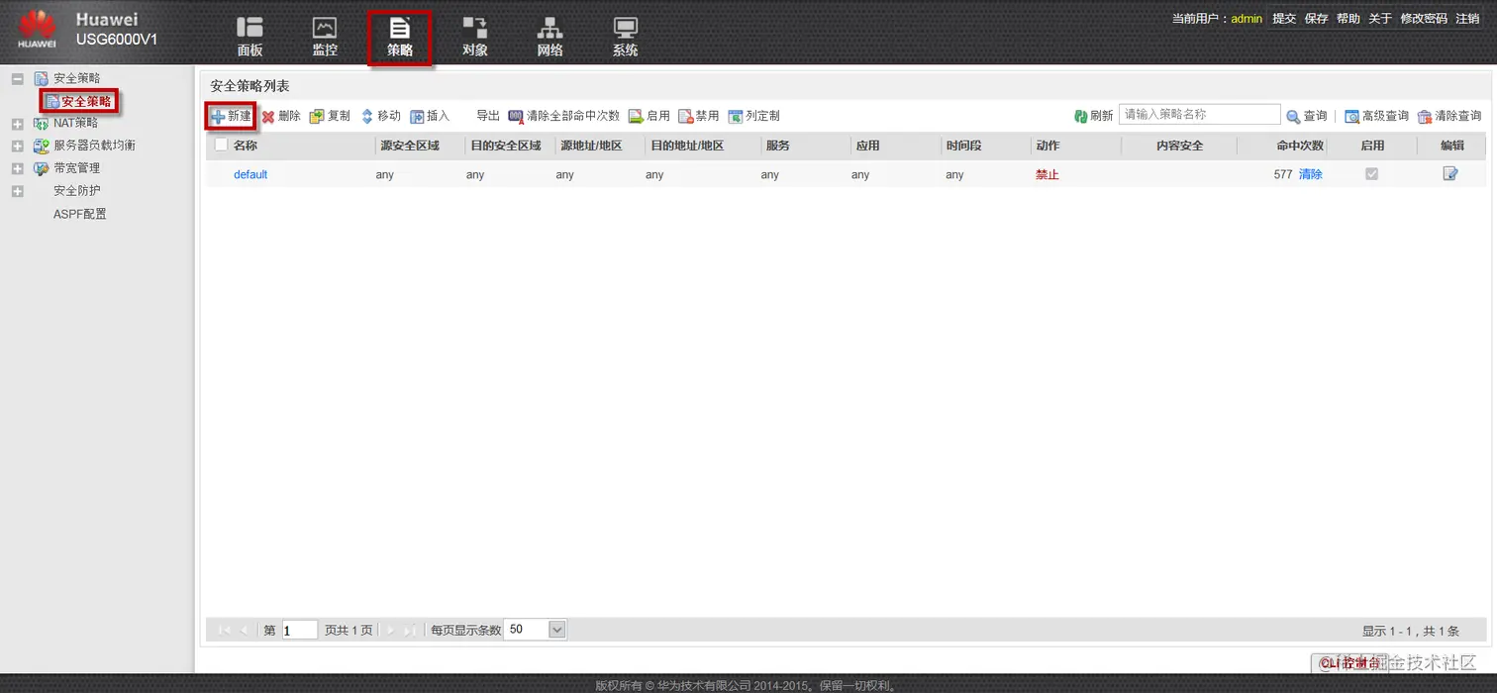Click the 删除 delete red X icon
This screenshot has width=1497, height=693.
pyautogui.click(x=267, y=117)
